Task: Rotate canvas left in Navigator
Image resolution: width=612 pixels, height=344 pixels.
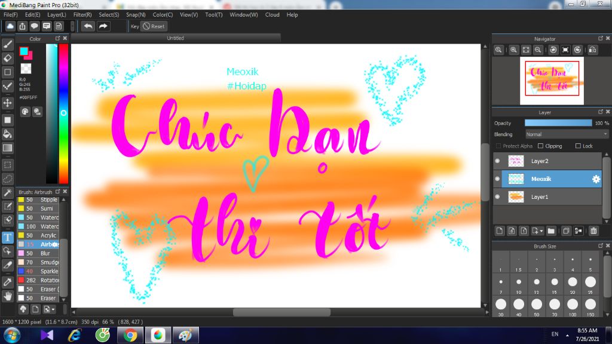Action: click(x=553, y=50)
